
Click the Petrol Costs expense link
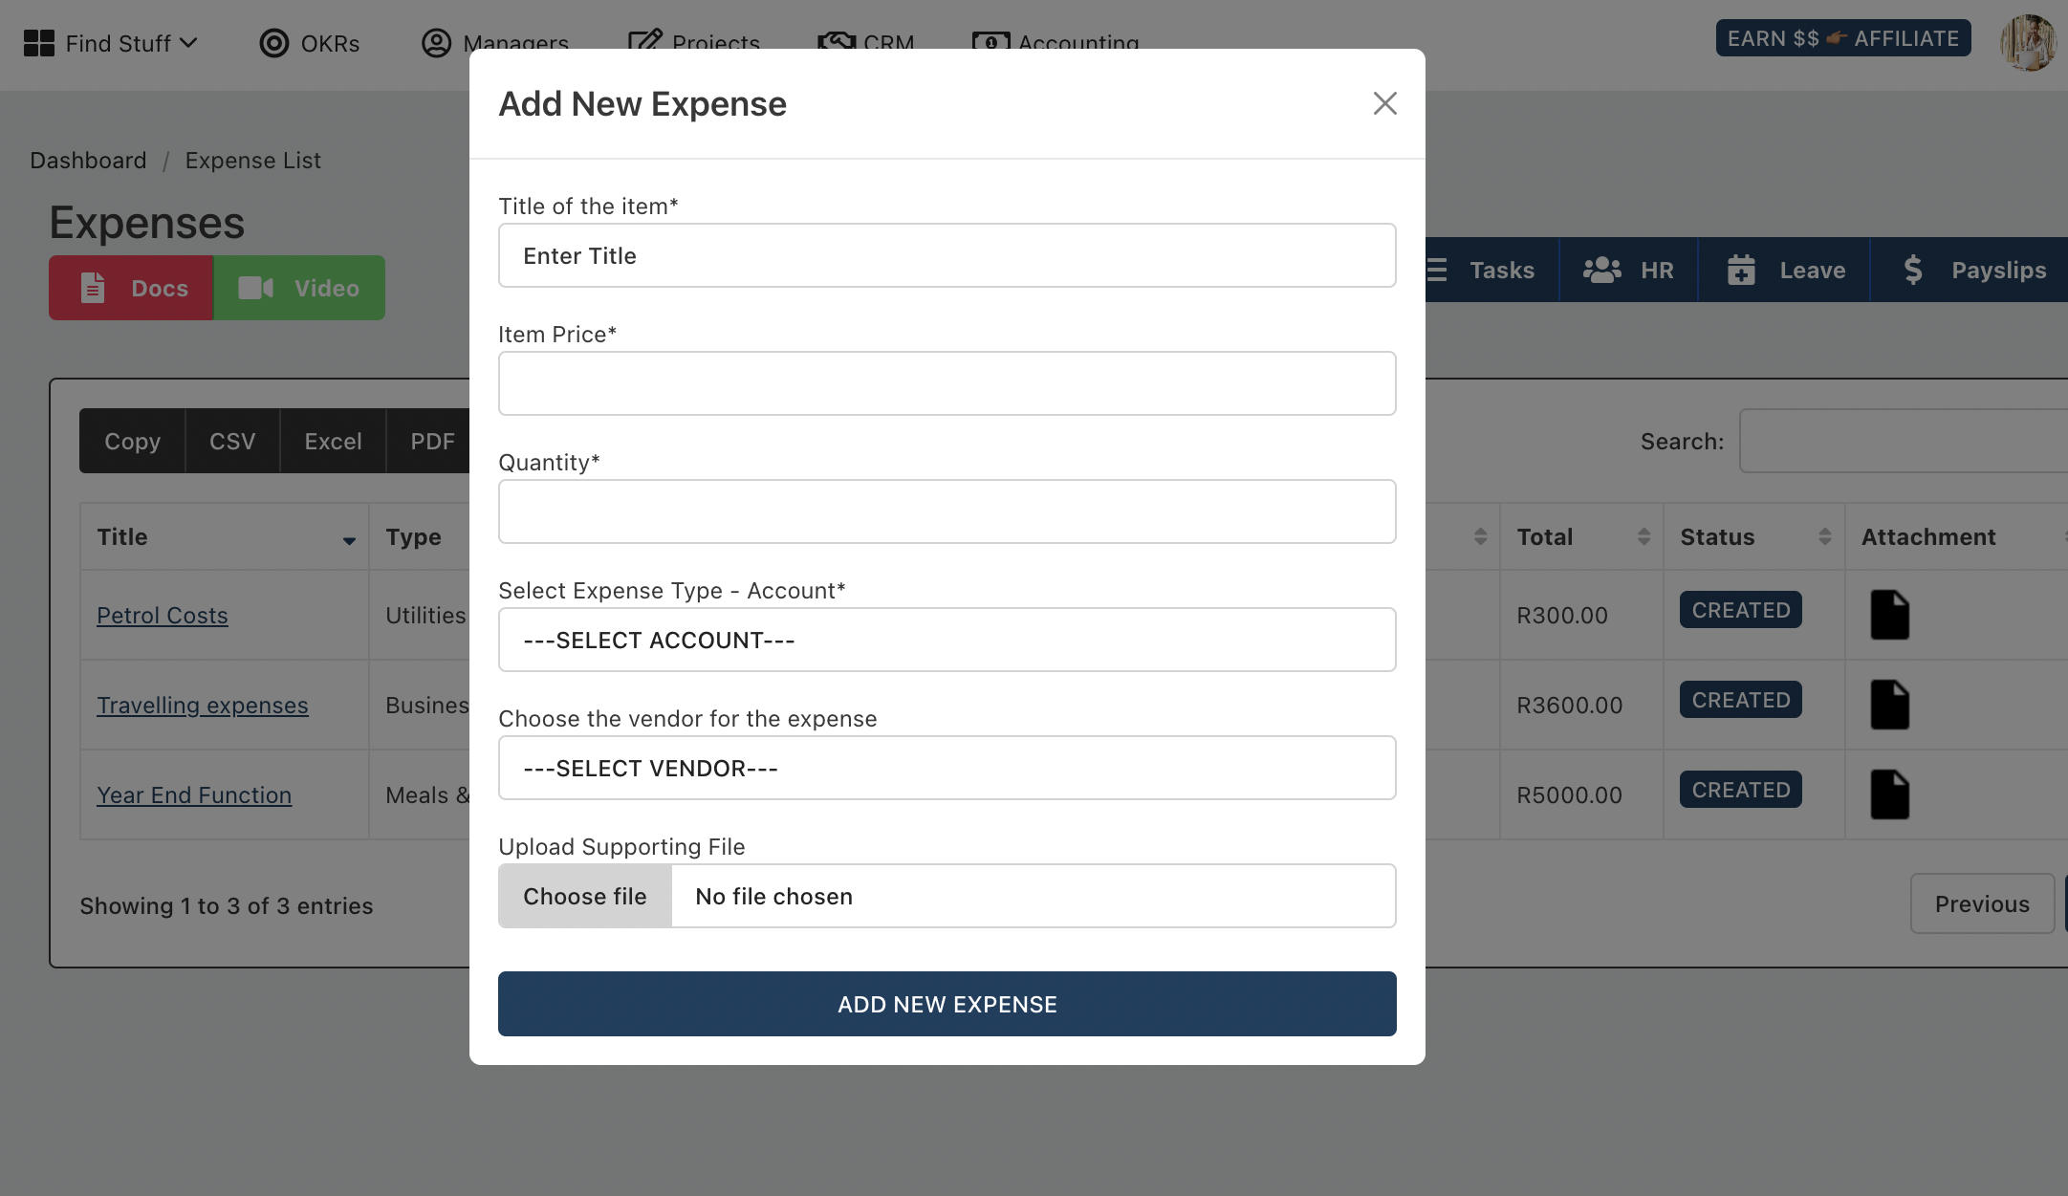tap(161, 614)
